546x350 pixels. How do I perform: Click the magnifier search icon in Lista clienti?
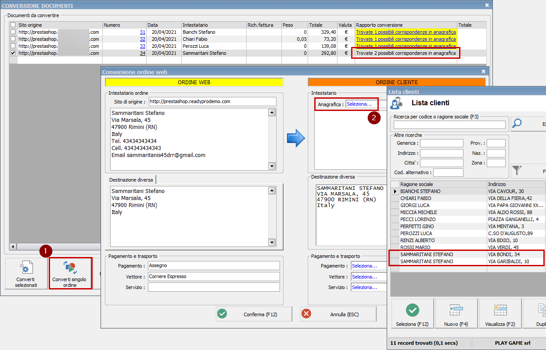click(517, 124)
